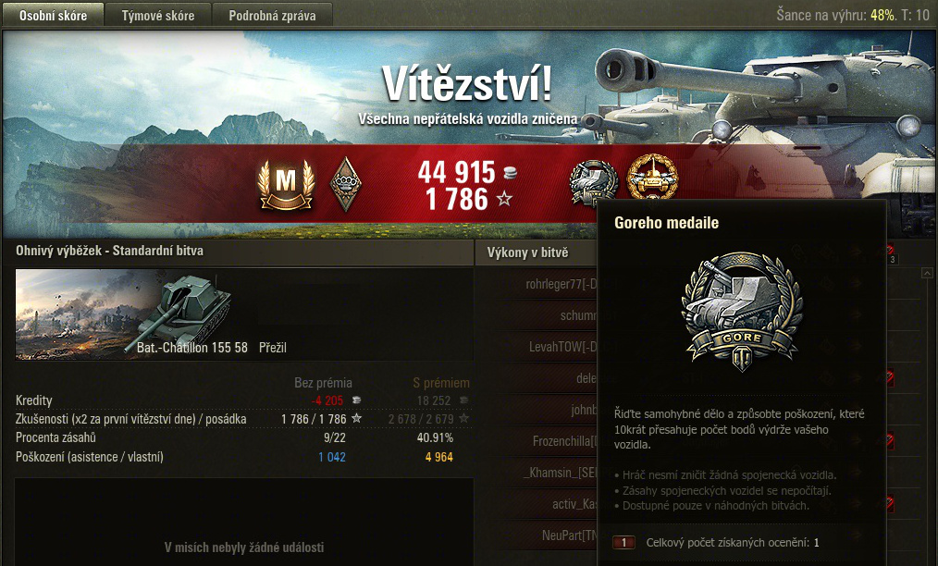Select the Osobní skóre tab
Screen dimensions: 938x566
point(53,15)
